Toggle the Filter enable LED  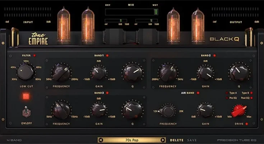34,56
